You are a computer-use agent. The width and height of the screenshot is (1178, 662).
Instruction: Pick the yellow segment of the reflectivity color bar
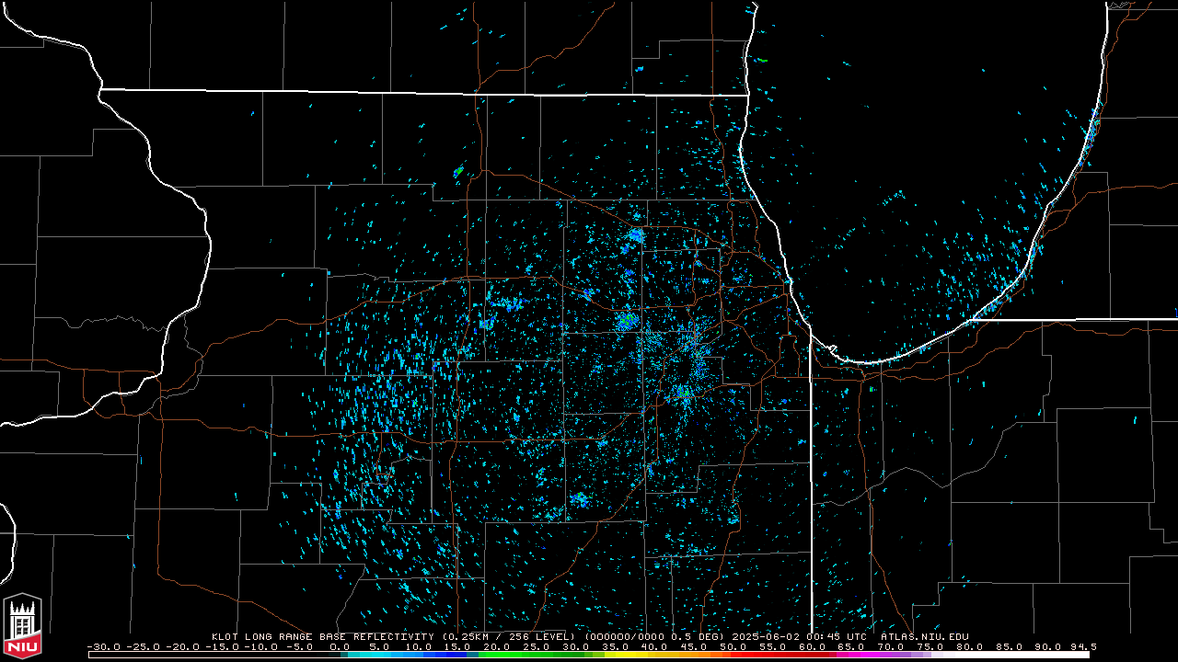(629, 655)
